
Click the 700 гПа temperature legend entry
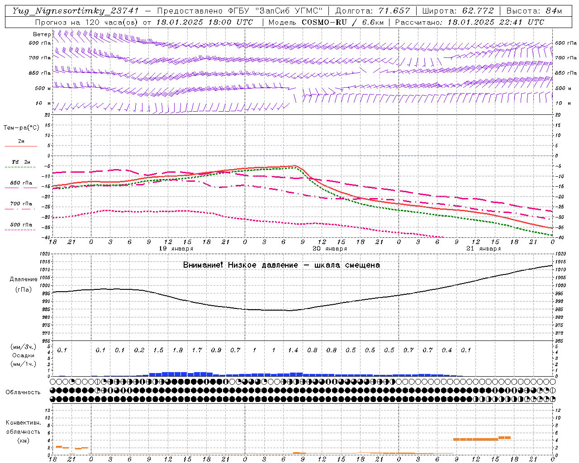click(x=21, y=204)
